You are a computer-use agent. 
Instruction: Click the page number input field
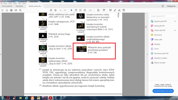point(60,10)
